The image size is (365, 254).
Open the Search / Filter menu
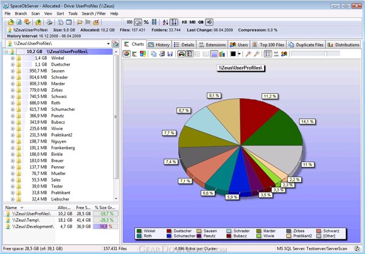(x=94, y=13)
